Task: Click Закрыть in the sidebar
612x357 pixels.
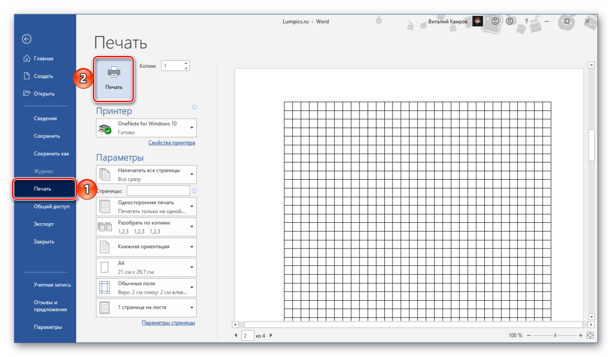Action: point(44,242)
